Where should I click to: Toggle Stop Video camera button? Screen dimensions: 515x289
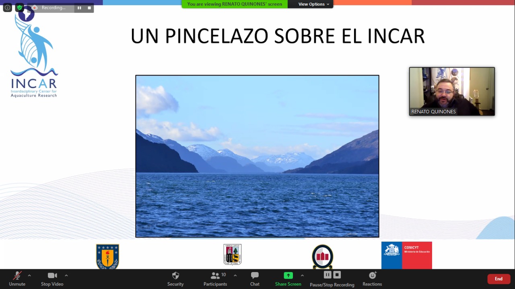(52, 276)
